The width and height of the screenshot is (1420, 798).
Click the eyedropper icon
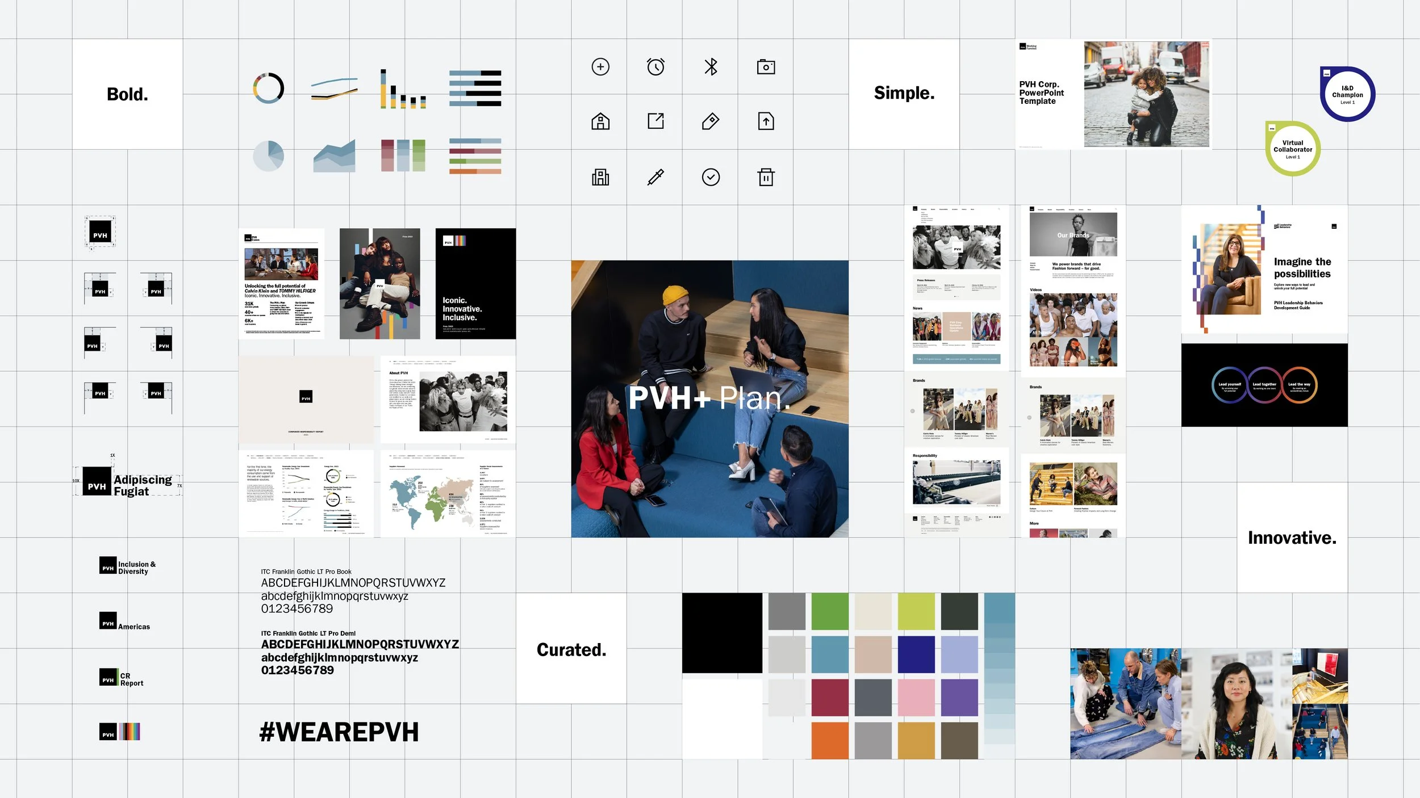(655, 177)
